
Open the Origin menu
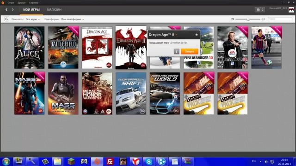coord(11,3)
